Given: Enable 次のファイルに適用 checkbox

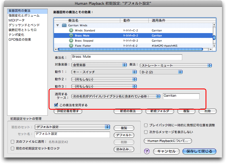Looking at the screenshot, I should [x=13, y=142].
